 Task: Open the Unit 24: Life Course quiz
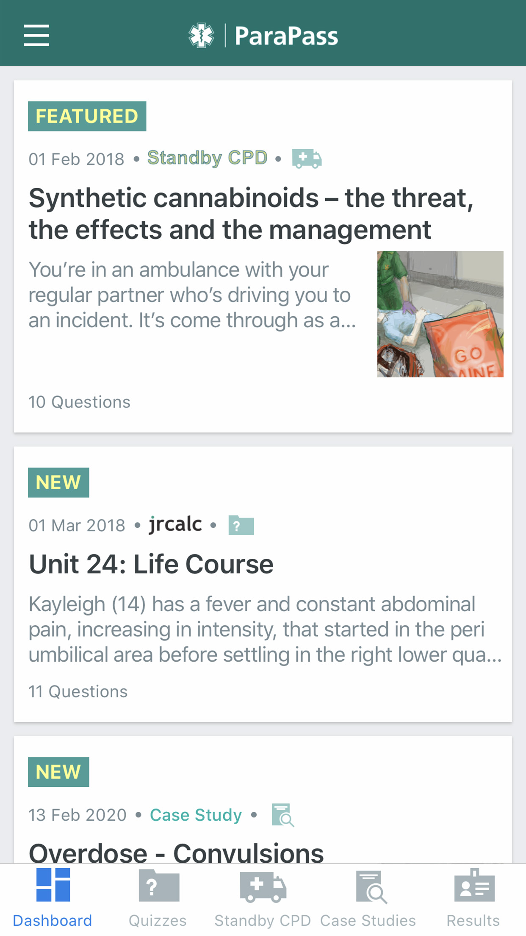click(x=151, y=564)
